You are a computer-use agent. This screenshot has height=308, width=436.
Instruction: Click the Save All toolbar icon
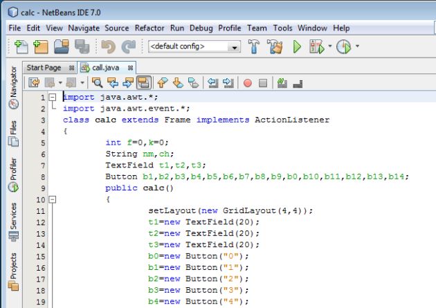(82, 46)
